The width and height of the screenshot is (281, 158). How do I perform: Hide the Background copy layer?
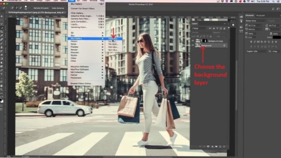tap(193, 41)
